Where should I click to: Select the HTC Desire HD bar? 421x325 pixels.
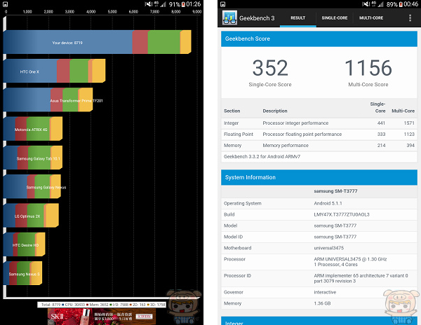[24, 244]
